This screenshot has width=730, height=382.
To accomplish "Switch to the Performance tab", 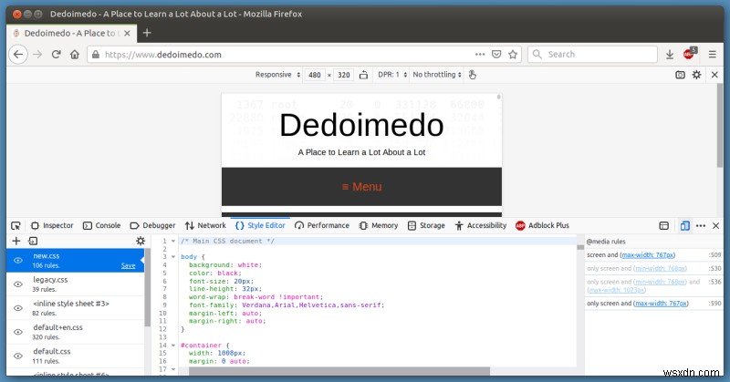I will coord(322,226).
